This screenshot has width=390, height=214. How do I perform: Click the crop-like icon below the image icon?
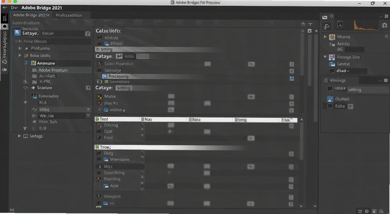(x=327, y=26)
